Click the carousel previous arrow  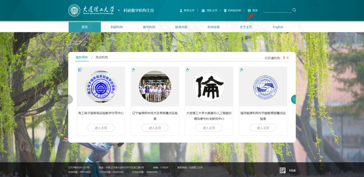(70, 99)
